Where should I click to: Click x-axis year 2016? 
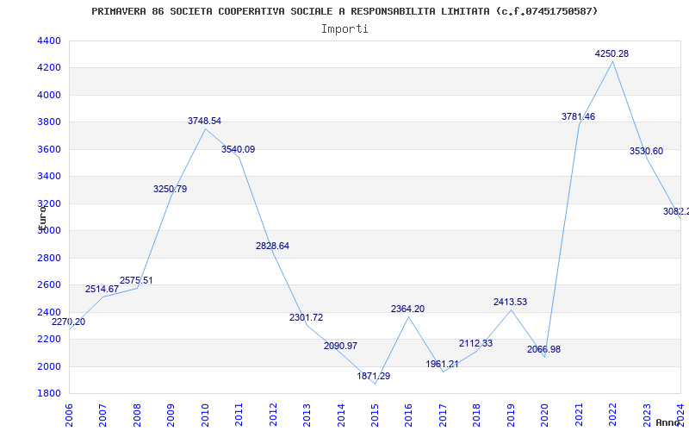[408, 415]
